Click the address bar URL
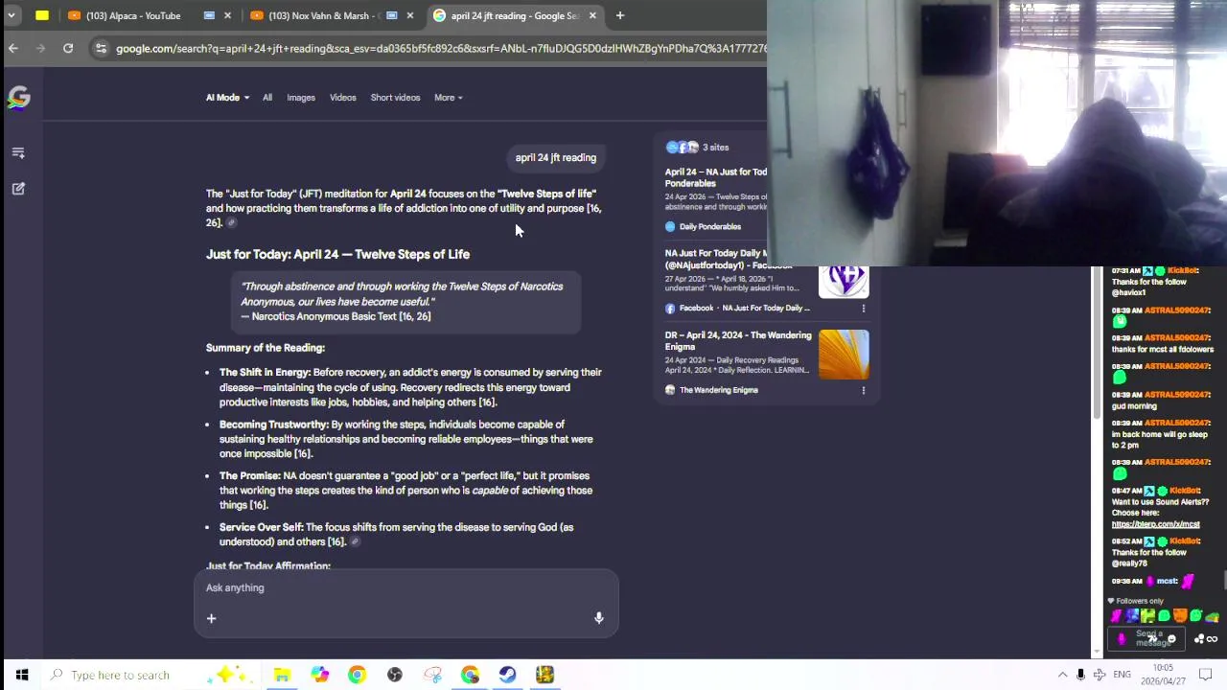 (x=441, y=48)
